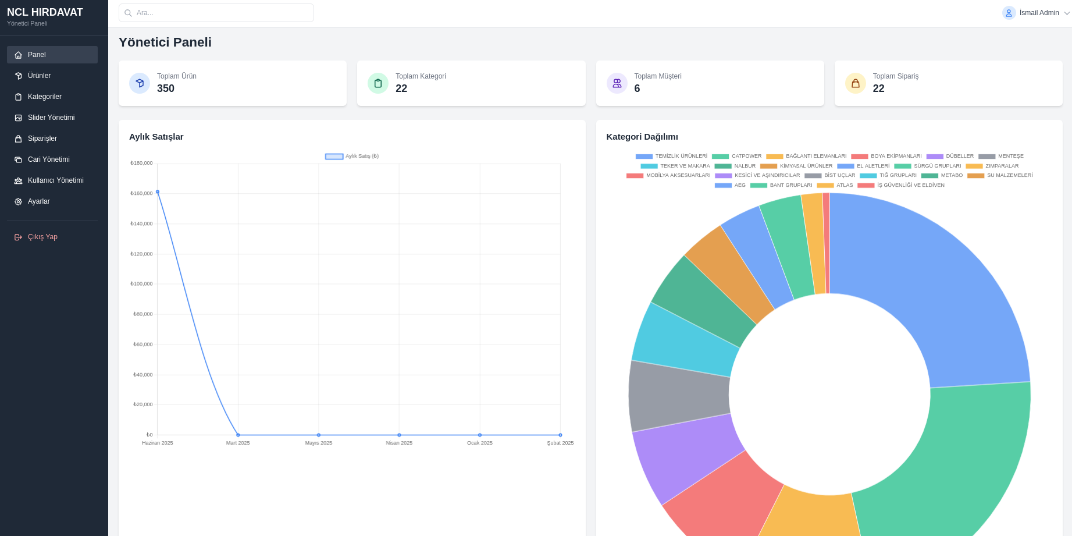Hide CATPOWER in the donut legend

point(736,156)
